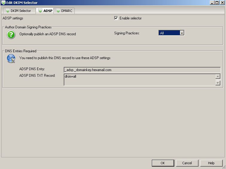
Task: Click inside the ADSP DNS TXT Record box
Action: pyautogui.click(x=139, y=79)
